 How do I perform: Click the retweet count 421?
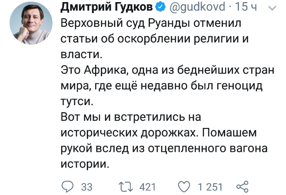(147, 186)
